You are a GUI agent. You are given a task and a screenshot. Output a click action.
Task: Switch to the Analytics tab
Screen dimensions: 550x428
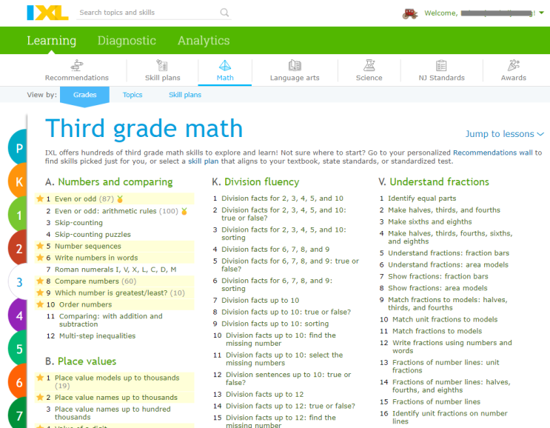(204, 40)
